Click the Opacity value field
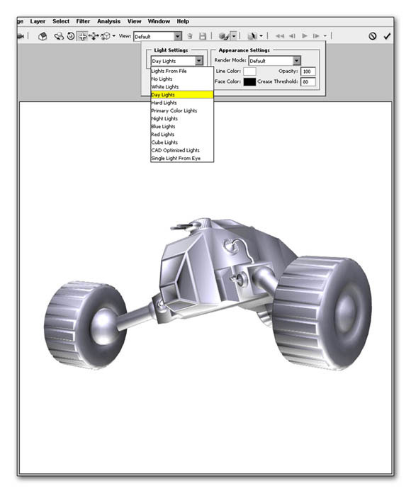411x493 pixels. tap(308, 72)
